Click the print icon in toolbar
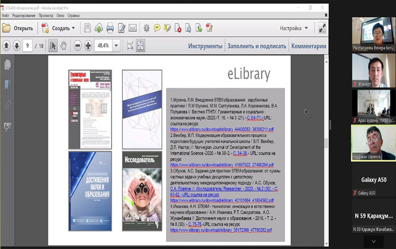This screenshot has width=396, height=249. click(110, 28)
